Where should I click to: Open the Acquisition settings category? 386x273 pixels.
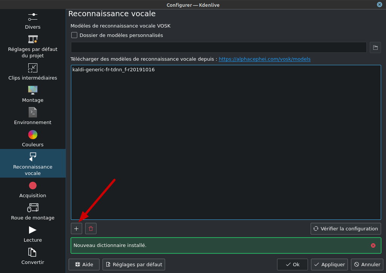coord(33,190)
